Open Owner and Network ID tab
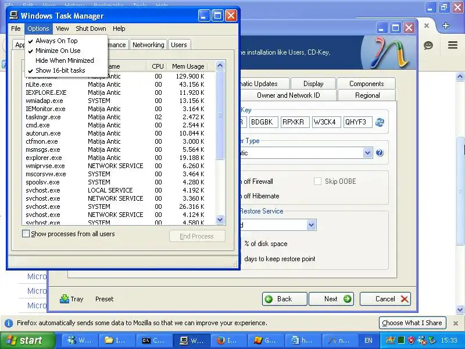 click(288, 95)
